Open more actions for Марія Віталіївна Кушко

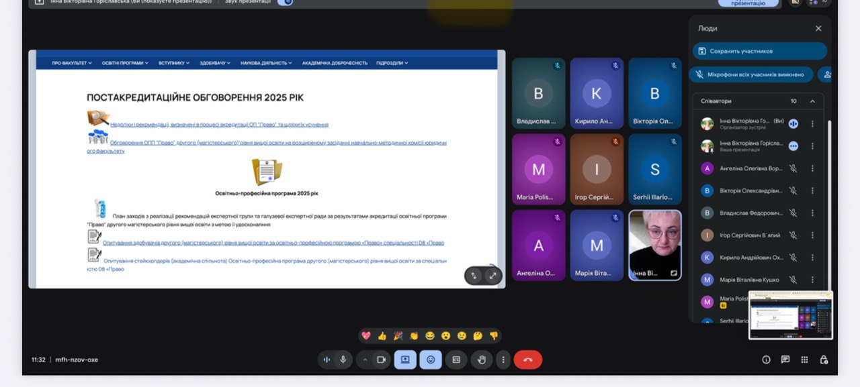(812, 280)
